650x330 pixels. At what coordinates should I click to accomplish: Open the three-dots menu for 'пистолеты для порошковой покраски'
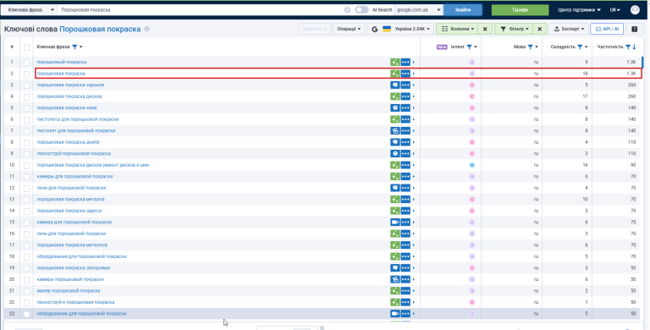click(405, 119)
